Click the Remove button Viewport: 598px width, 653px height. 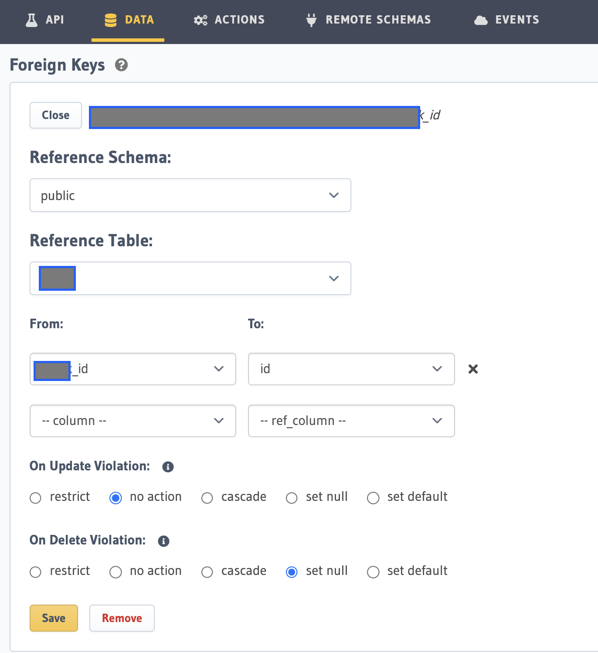[122, 618]
